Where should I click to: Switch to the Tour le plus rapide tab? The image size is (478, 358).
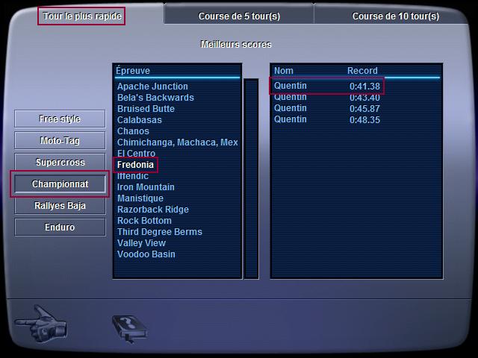pos(82,16)
